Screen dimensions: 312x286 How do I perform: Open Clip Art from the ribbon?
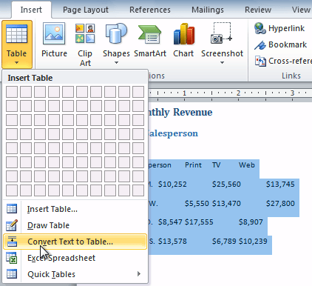pyautogui.click(x=85, y=44)
